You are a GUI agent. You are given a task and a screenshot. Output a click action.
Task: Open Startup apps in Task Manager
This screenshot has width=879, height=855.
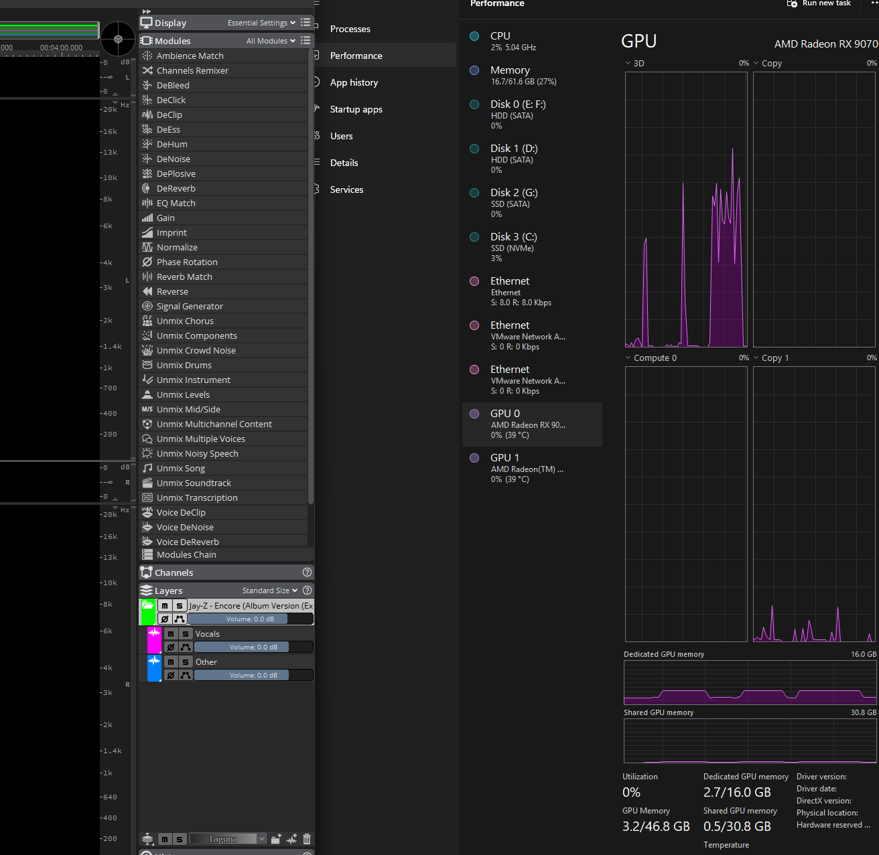coord(356,109)
